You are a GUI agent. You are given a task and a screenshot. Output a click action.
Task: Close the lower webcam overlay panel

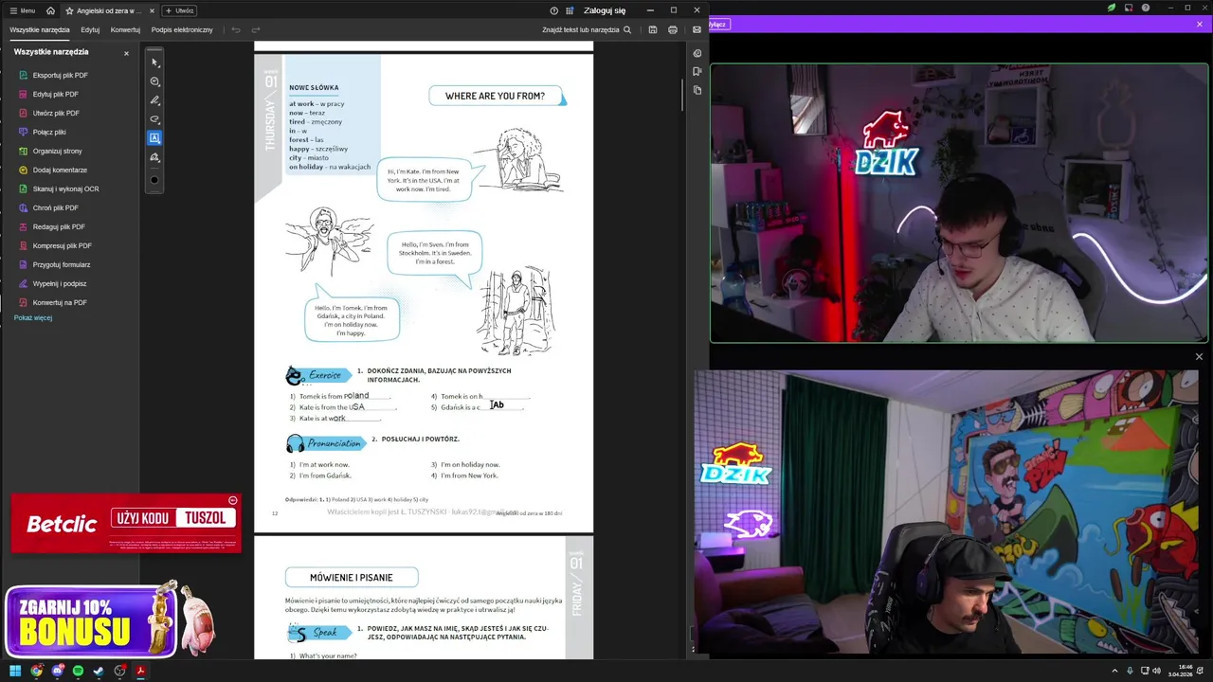(1199, 357)
